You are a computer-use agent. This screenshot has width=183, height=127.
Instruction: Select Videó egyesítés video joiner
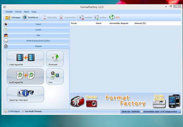25,59
